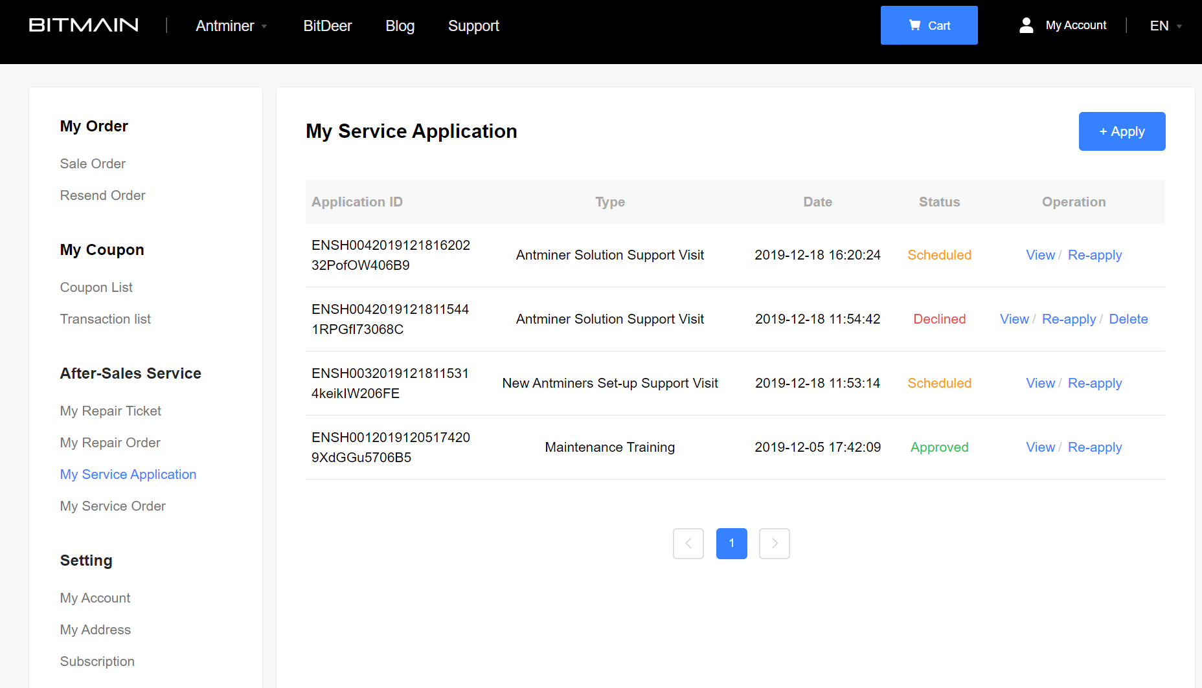Select page 1 in pagination
The height and width of the screenshot is (688, 1202).
point(731,544)
